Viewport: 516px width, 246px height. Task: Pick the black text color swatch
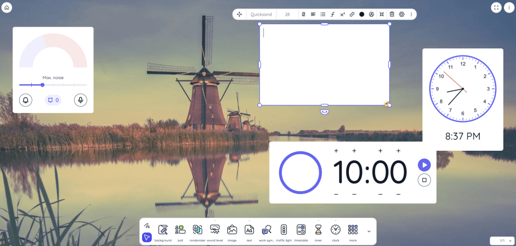coord(362,15)
